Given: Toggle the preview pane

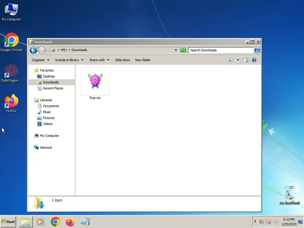Looking at the screenshot, I should pos(246,60).
